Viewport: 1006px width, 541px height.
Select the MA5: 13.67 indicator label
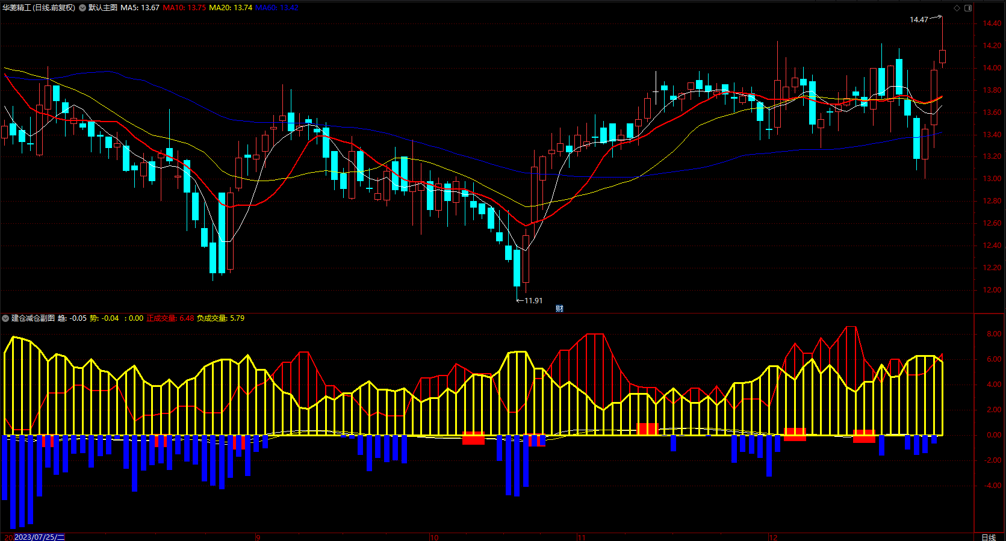coord(140,8)
